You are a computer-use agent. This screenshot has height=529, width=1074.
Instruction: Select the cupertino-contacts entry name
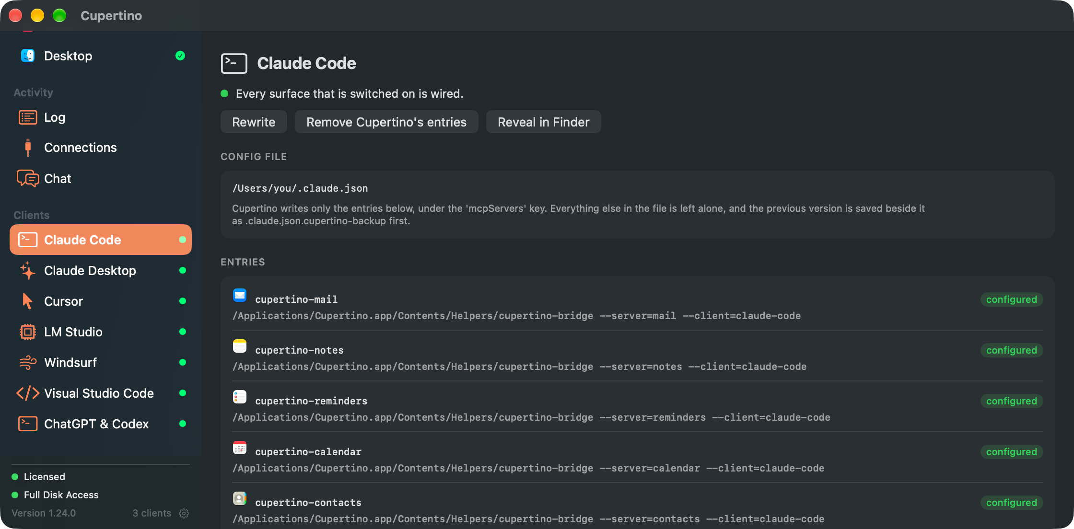tap(308, 503)
